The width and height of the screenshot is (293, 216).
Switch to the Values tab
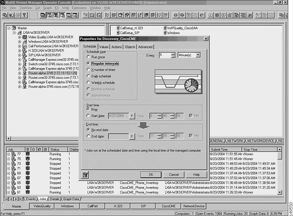(104, 47)
